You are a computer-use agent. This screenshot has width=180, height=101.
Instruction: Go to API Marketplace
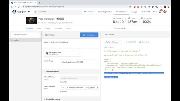[121, 12]
